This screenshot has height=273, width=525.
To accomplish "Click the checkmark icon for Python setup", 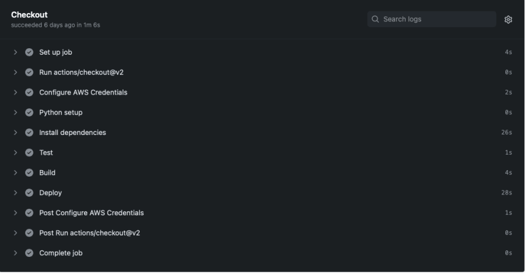I will (29, 112).
